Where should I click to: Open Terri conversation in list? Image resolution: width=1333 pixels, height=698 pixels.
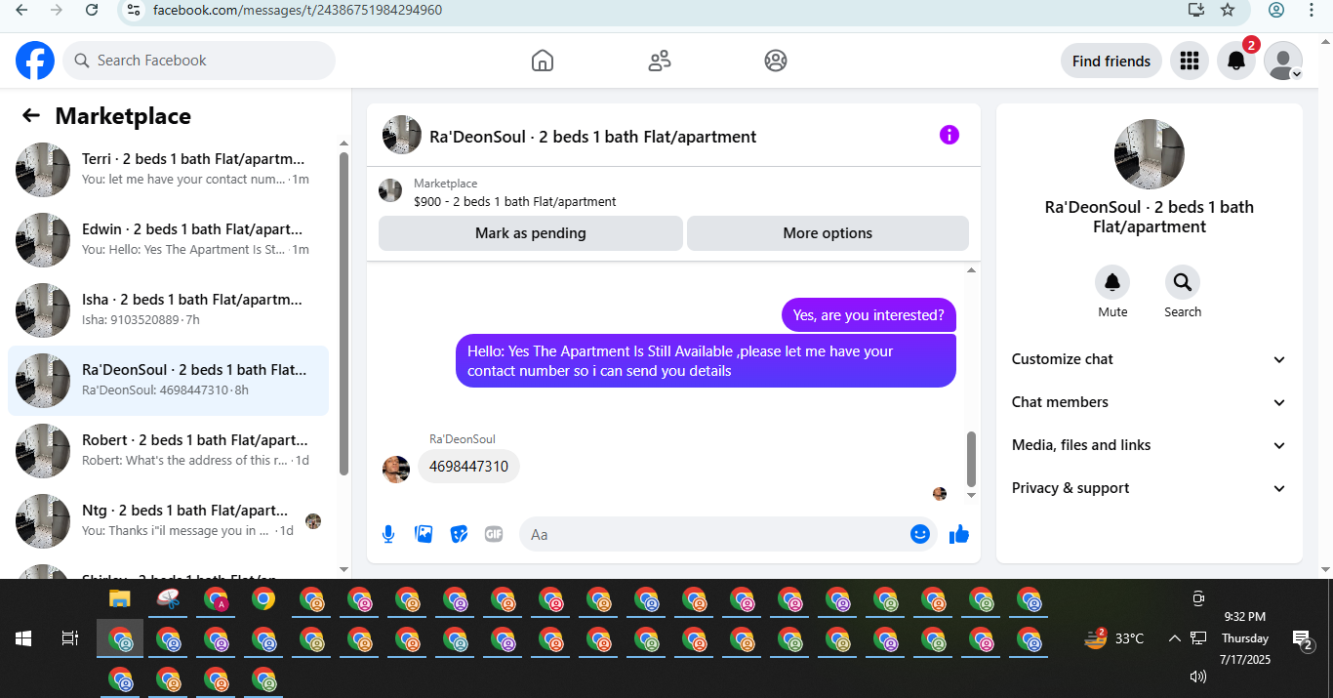168,170
